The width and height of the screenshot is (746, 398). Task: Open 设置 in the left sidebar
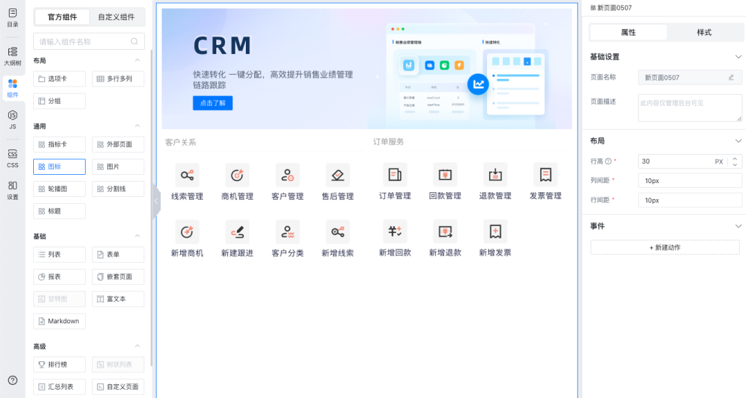coord(12,189)
